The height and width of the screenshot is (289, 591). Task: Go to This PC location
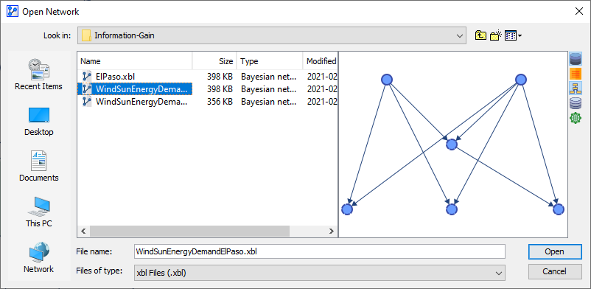click(39, 212)
